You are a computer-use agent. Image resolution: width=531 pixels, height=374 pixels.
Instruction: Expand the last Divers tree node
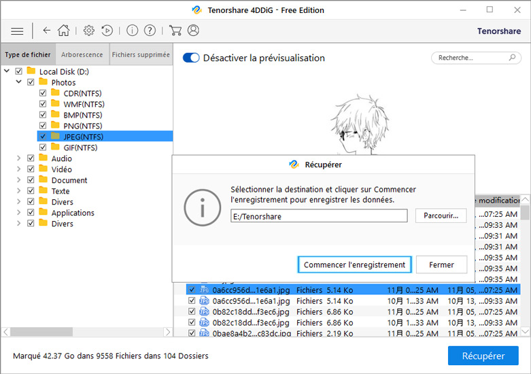(19, 223)
